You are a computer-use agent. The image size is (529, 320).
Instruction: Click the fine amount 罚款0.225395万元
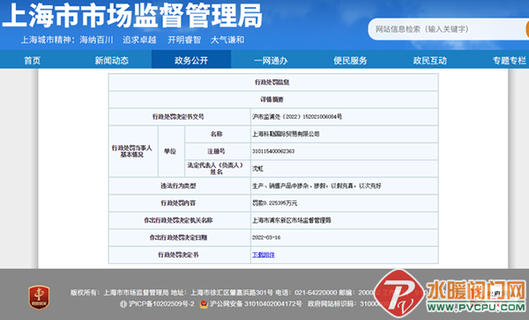(x=275, y=203)
